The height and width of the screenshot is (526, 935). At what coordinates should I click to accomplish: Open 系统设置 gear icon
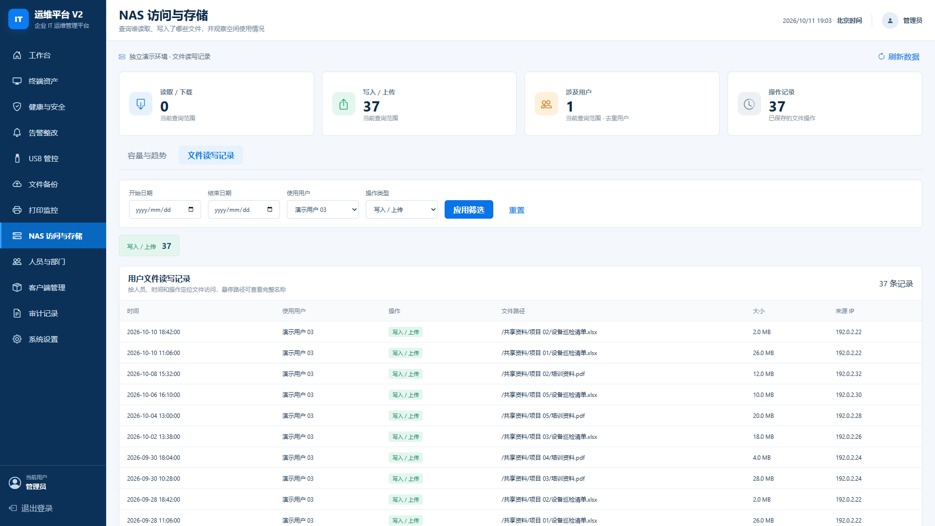tap(17, 339)
